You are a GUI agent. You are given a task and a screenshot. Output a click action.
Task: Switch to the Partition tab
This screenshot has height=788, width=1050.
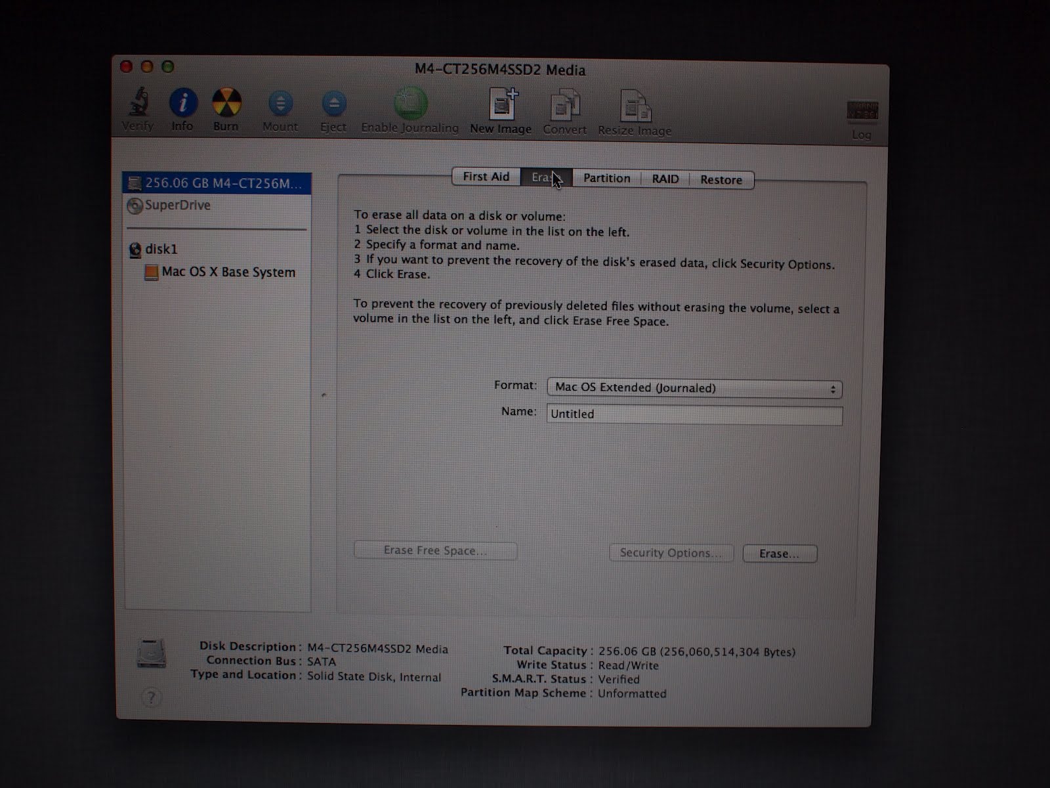(606, 178)
